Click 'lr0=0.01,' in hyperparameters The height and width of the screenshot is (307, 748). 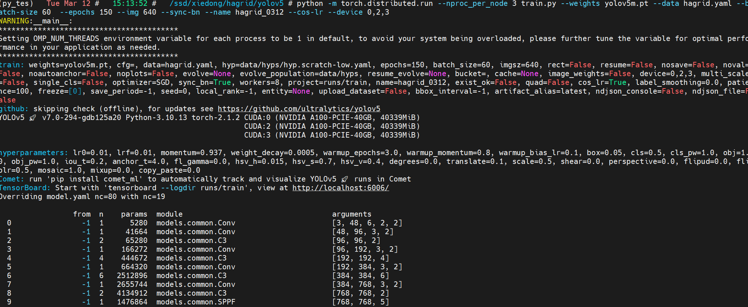pyautogui.click(x=93, y=153)
